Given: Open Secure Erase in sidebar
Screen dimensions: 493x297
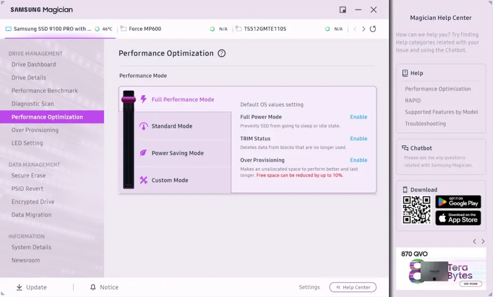Looking at the screenshot, I should (x=28, y=175).
